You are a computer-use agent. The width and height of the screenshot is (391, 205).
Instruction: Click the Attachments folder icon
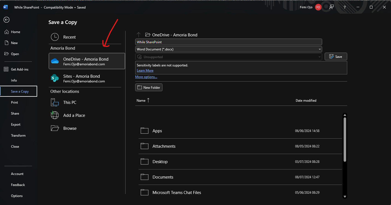point(145,146)
